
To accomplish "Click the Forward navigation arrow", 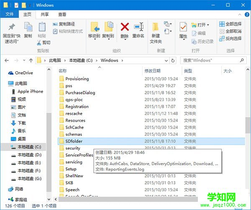I will pyautogui.click(x=16, y=60).
